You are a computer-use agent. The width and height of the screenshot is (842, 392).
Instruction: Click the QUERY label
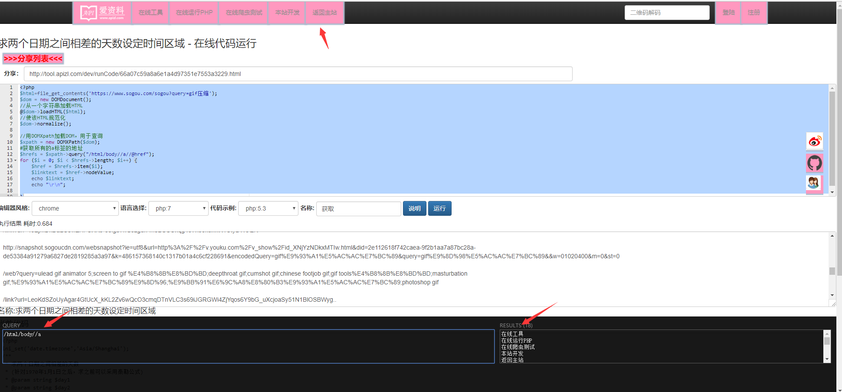12,325
